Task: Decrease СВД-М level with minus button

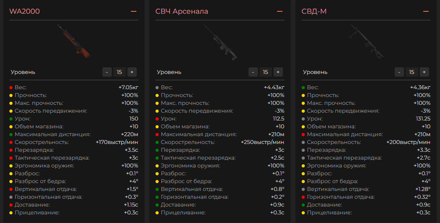Action: 399,72
